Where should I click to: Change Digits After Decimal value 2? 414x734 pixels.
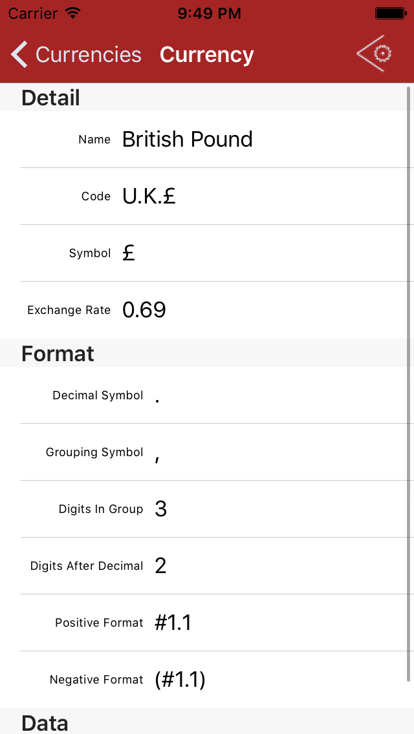coord(161,566)
